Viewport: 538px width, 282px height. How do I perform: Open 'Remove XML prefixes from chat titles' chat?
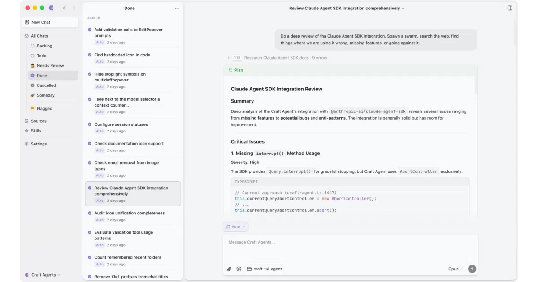(x=133, y=276)
